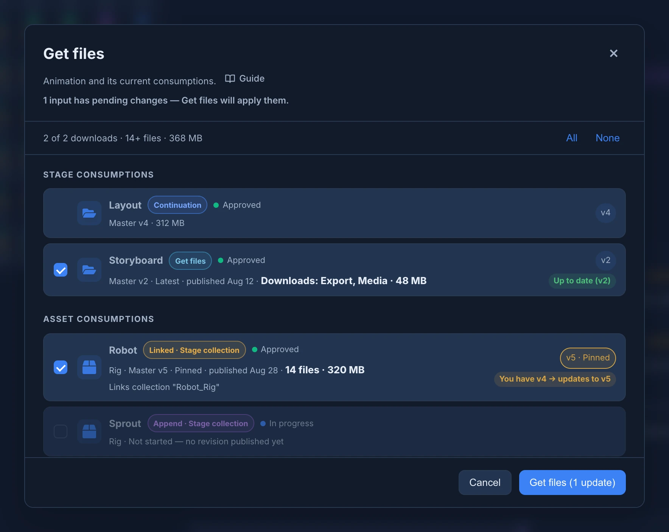The image size is (669, 532).
Task: Click the ASSET CONSUMPTIONS heading
Action: click(x=98, y=319)
